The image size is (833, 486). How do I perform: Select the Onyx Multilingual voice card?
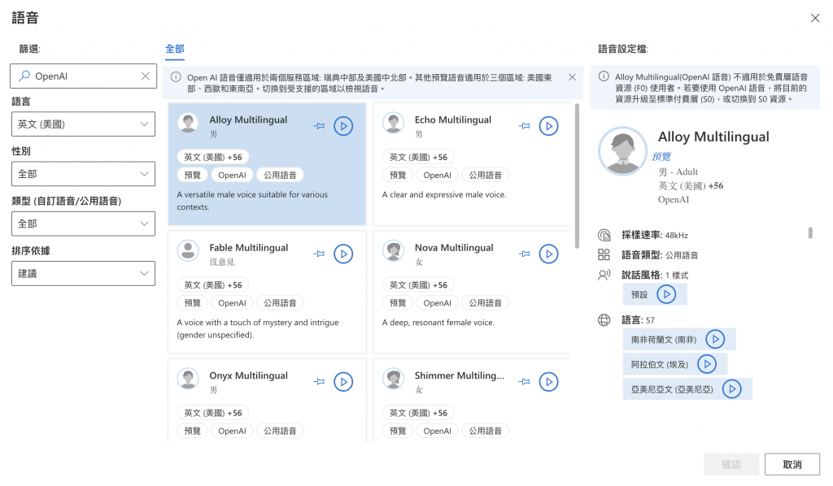(267, 401)
